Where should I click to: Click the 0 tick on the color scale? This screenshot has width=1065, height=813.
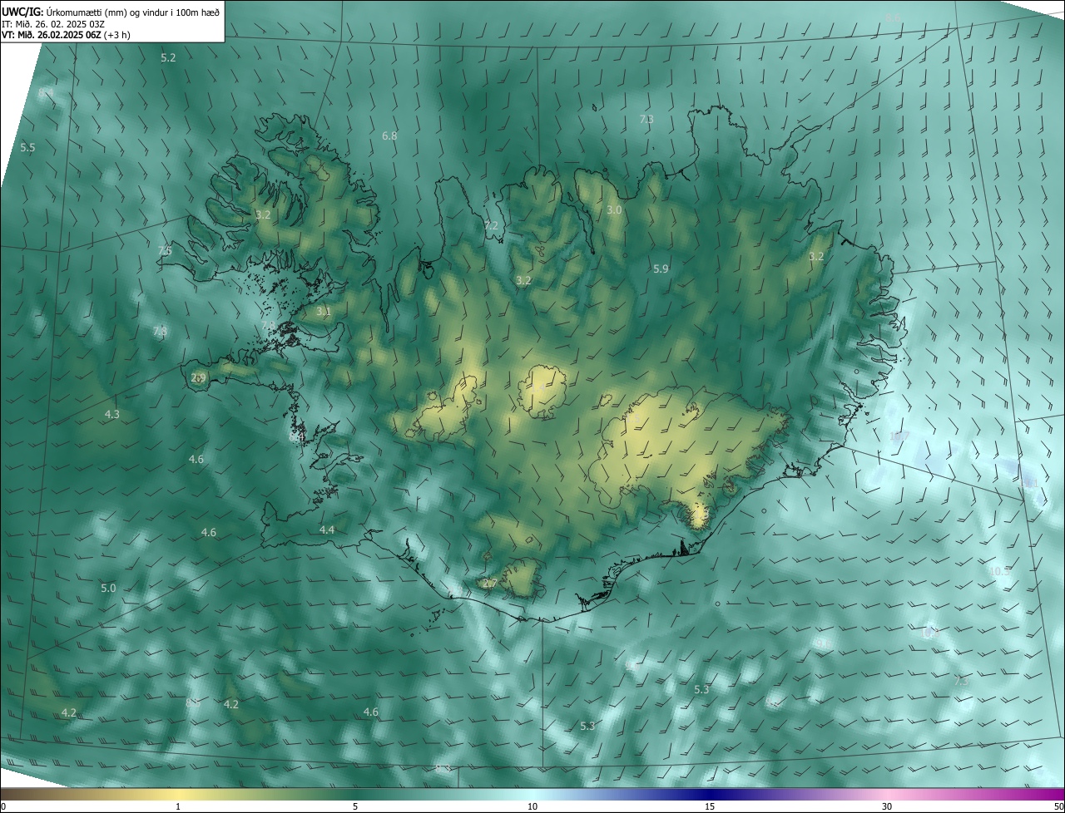click(3, 806)
